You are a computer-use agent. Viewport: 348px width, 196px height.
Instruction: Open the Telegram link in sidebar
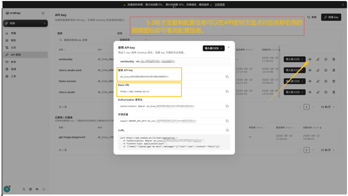[30, 189]
